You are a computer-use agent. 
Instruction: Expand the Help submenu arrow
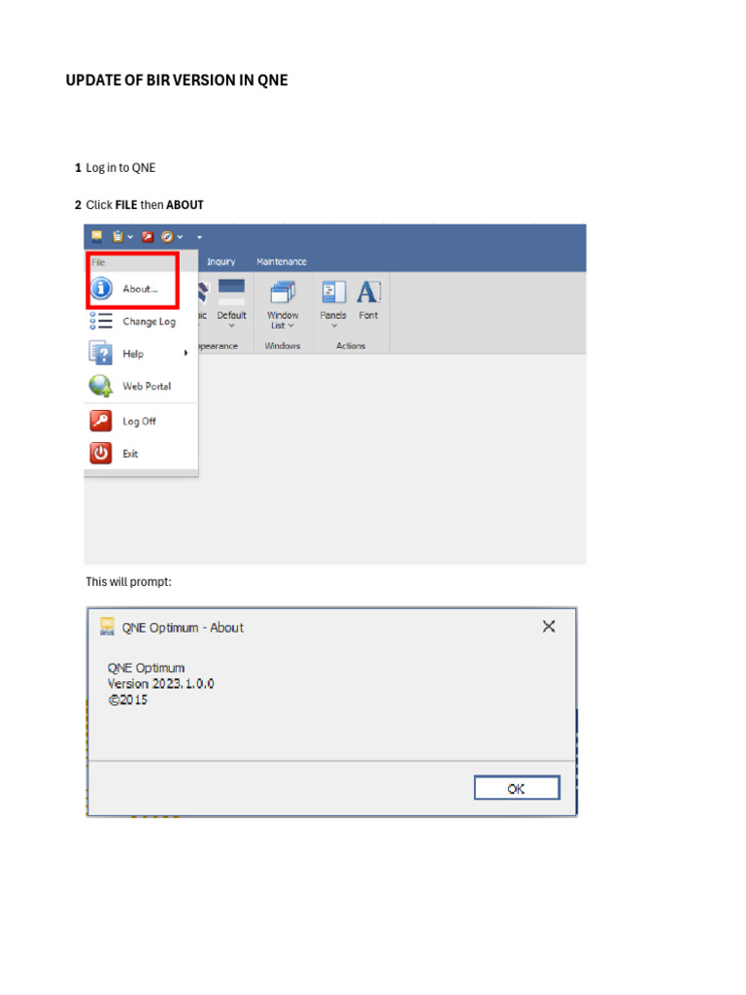(x=186, y=353)
